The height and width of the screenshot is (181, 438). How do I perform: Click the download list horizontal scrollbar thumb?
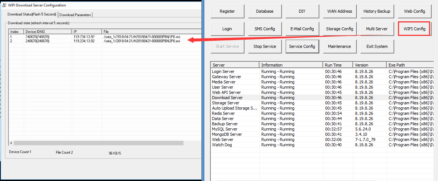coord(98,143)
